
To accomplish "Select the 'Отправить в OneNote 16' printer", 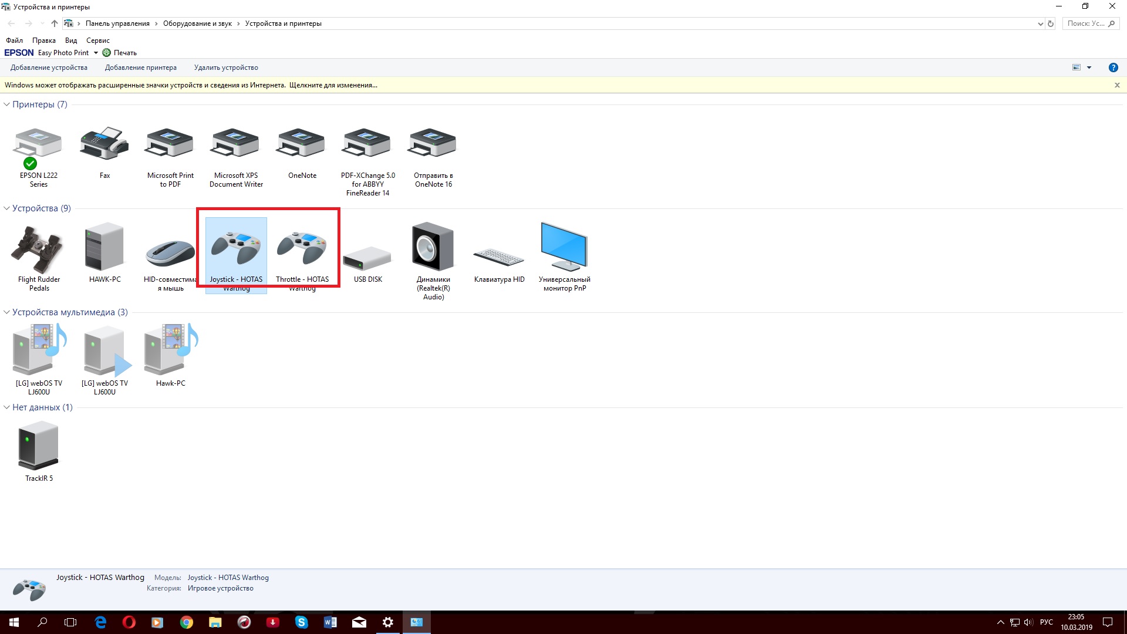I will (x=433, y=144).
